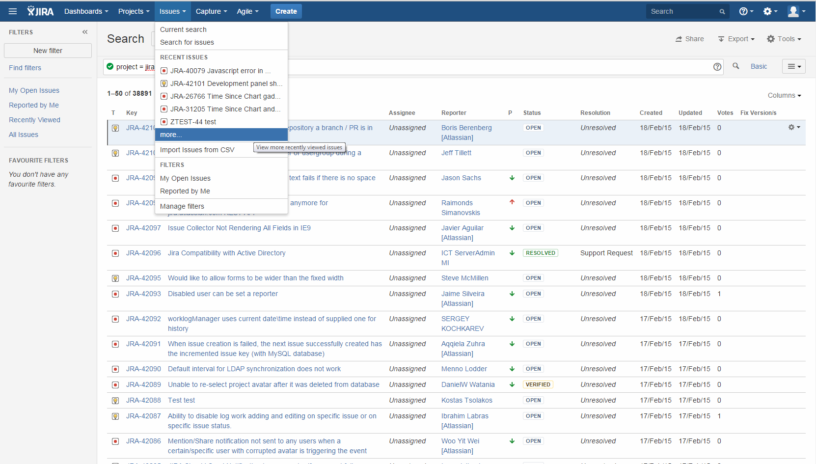Click bug icon of JRA-40079 recent issue
The height and width of the screenshot is (464, 816).
164,71
